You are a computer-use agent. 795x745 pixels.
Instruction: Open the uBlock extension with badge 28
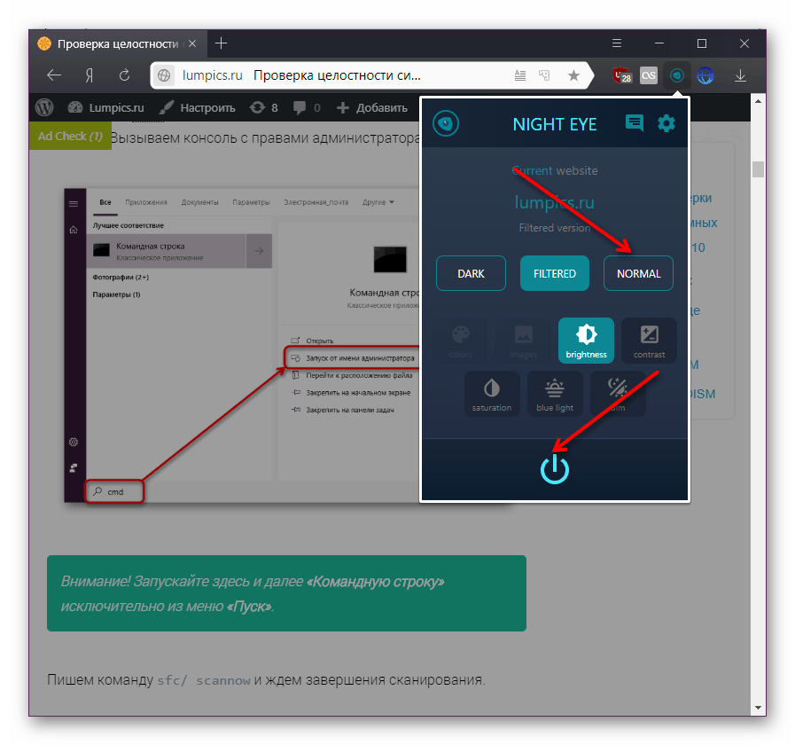coord(622,75)
